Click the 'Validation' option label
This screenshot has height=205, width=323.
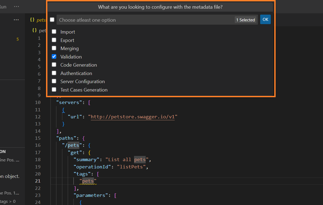[x=71, y=57]
